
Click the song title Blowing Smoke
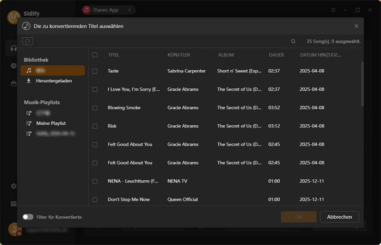click(x=124, y=108)
